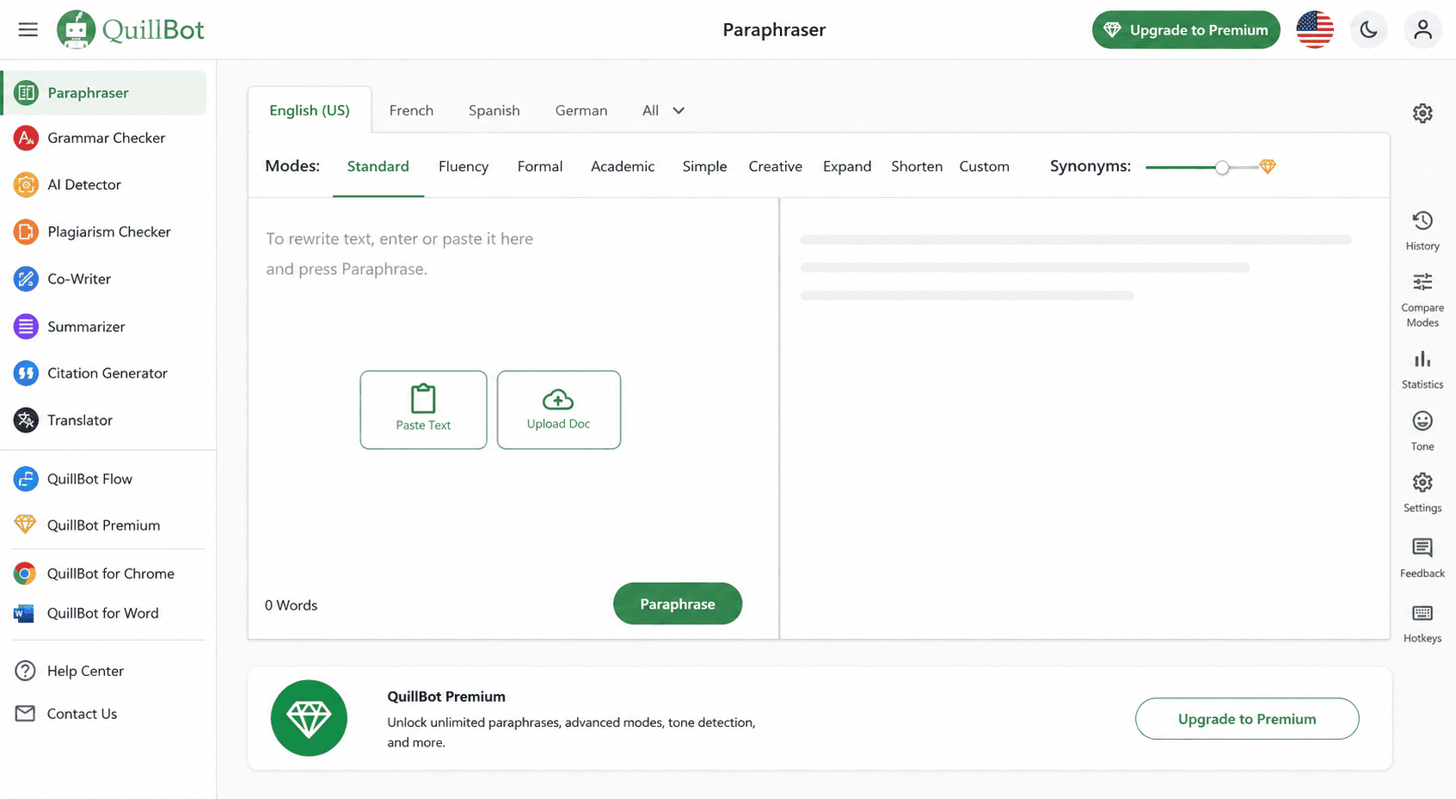Select the Custom mode
The image size is (1456, 799).
(x=985, y=167)
